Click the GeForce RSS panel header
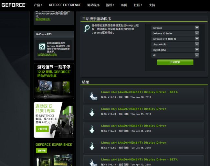This screenshot has width=210, height=166. click(54, 34)
